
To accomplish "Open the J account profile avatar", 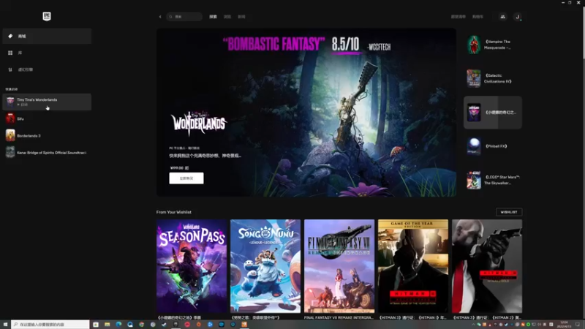I will tap(517, 17).
